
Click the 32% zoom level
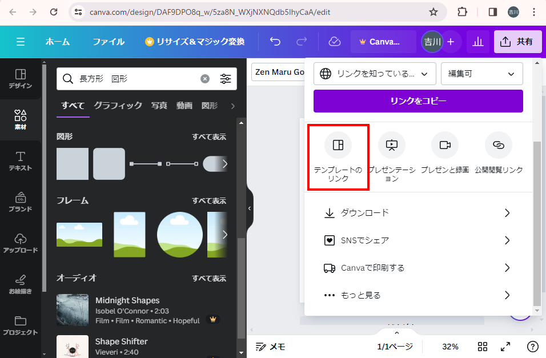[x=450, y=347]
